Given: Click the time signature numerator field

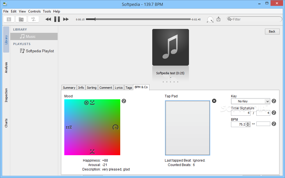Looking at the screenshot, I should (241, 113).
